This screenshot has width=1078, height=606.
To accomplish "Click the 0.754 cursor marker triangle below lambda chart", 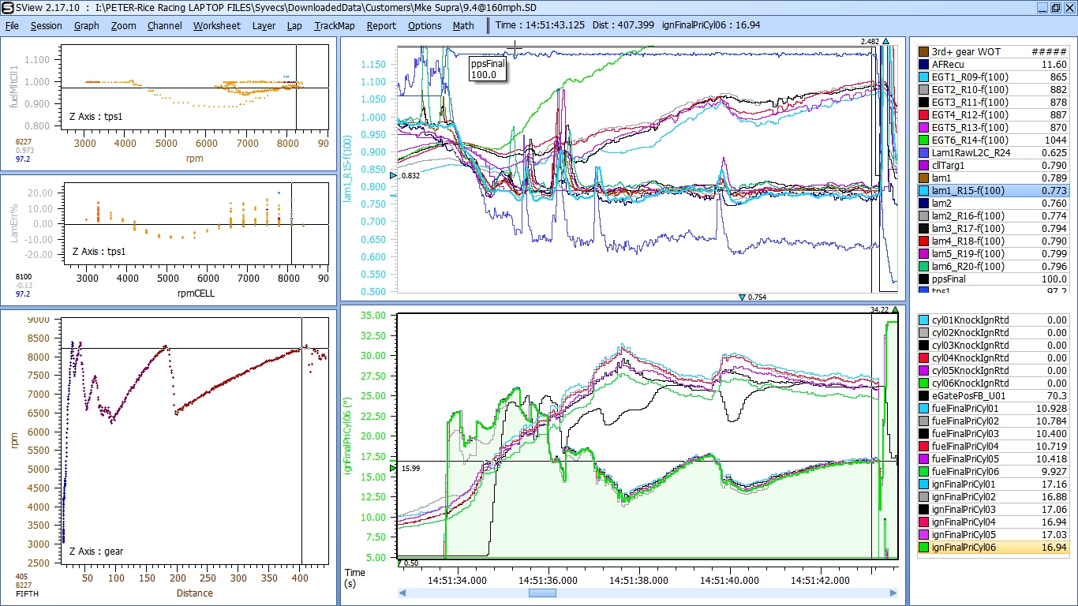I will [743, 297].
